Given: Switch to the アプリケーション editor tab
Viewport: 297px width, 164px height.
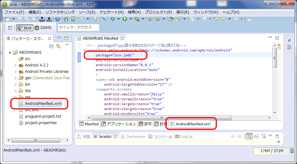Looking at the screenshot, I should tap(119, 124).
